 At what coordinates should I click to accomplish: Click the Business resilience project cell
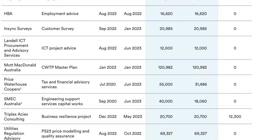tap(66, 117)
